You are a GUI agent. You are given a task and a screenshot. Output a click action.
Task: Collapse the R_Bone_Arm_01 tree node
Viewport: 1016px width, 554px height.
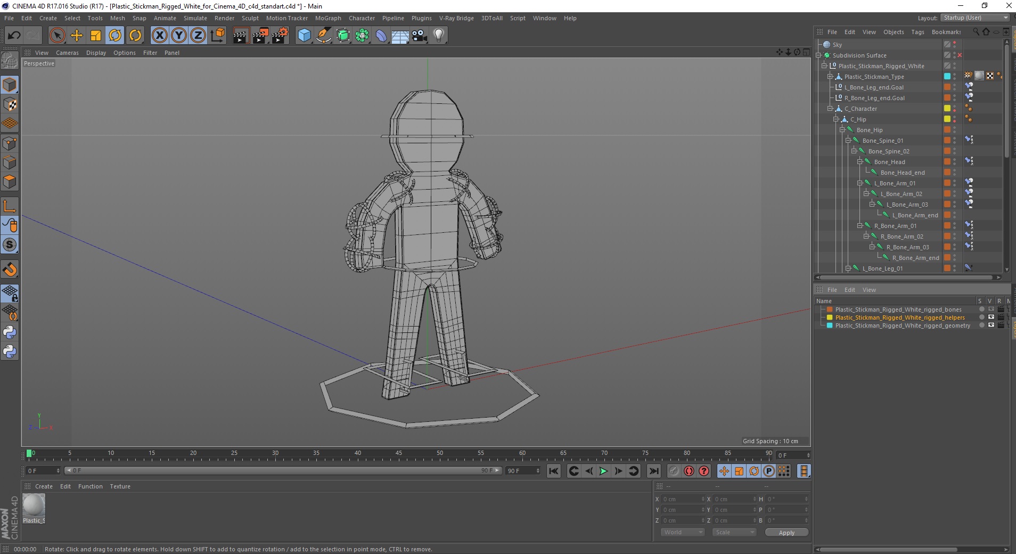[x=860, y=226]
